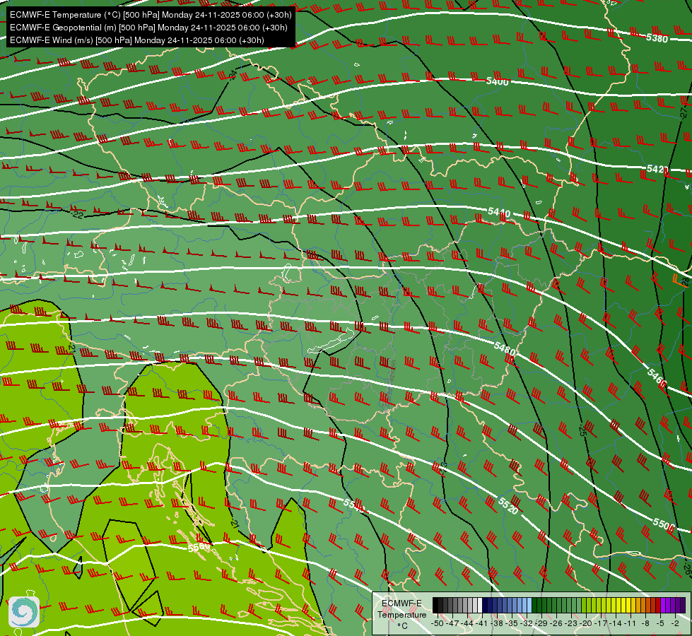Select the ECMWF-E Wind (m/s) title line
Screen dimensions: 692x636
[x=137, y=40]
